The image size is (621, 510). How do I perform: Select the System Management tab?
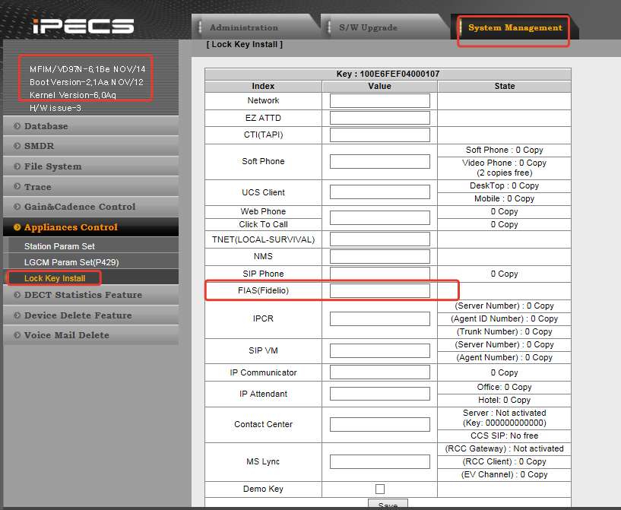point(515,27)
